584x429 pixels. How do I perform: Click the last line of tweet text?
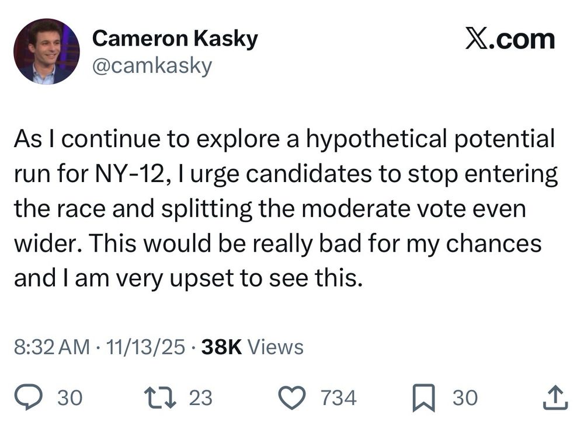tap(188, 278)
